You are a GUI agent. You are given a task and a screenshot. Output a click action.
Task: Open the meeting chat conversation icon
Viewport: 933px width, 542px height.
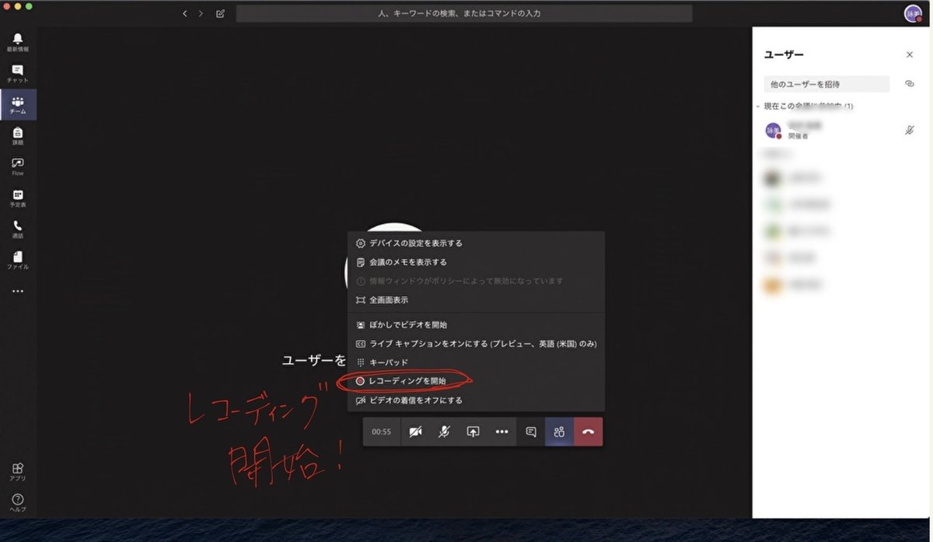tap(530, 432)
